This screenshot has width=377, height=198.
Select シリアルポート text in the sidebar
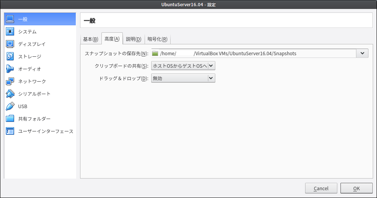34,94
